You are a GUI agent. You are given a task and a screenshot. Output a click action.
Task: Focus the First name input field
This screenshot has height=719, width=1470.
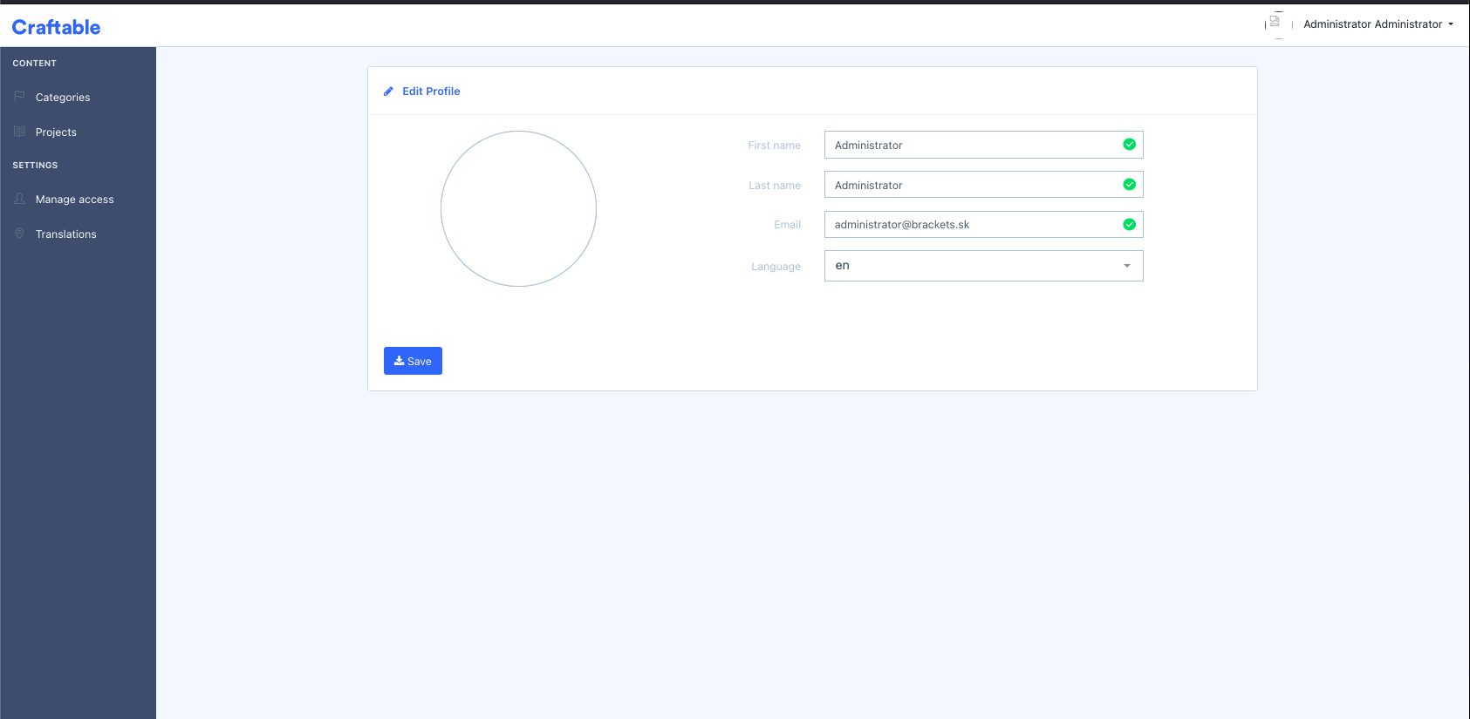[x=983, y=145]
